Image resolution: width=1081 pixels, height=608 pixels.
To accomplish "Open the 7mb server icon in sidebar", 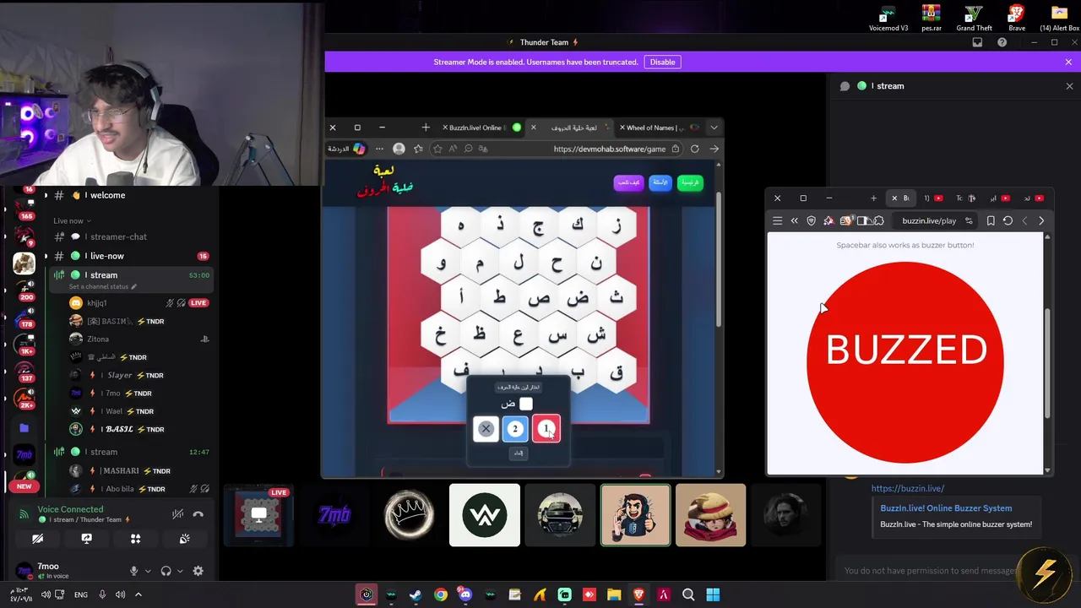I will [x=24, y=456].
